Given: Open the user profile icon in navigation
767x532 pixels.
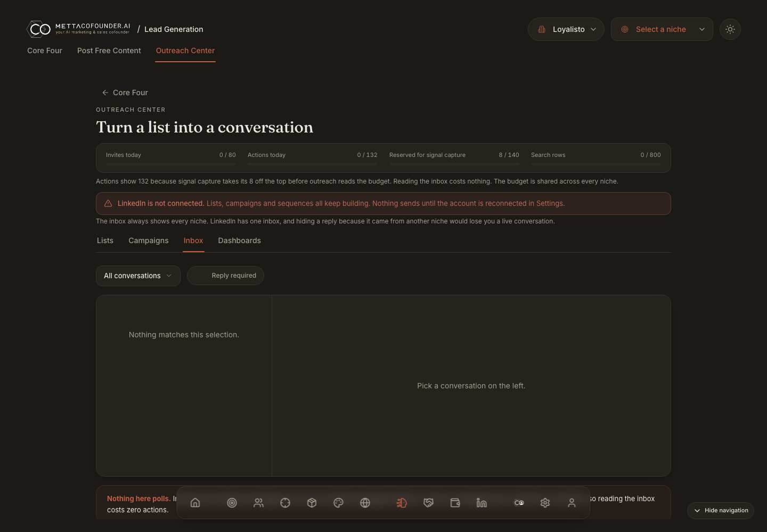Looking at the screenshot, I should pos(572,503).
